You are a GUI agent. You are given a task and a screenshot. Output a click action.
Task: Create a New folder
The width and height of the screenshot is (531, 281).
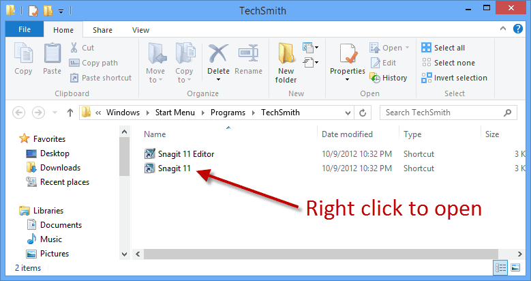(x=286, y=63)
